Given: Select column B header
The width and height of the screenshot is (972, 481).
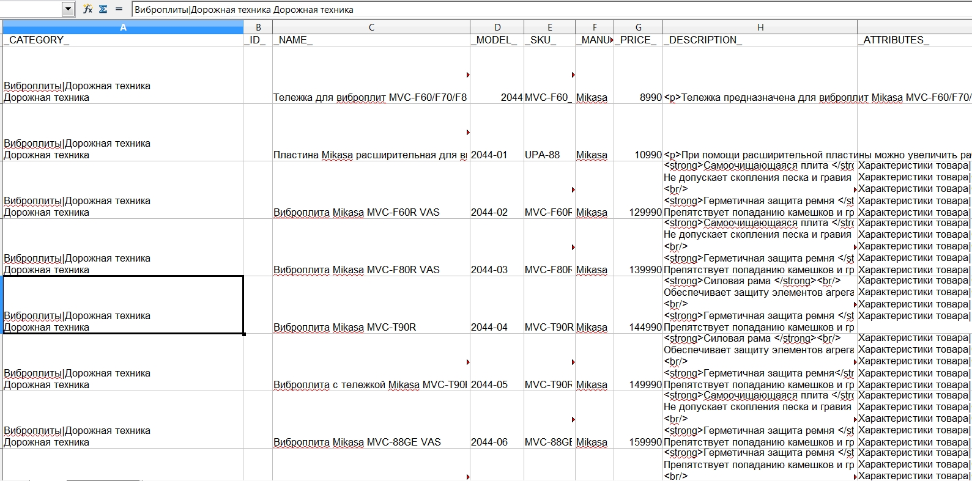Looking at the screenshot, I should tap(258, 28).
